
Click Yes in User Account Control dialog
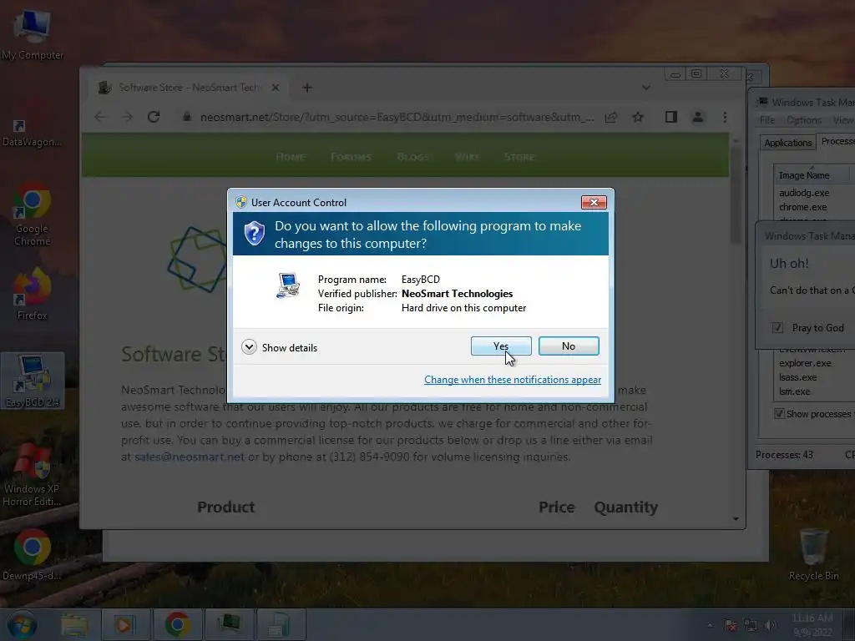pos(501,346)
